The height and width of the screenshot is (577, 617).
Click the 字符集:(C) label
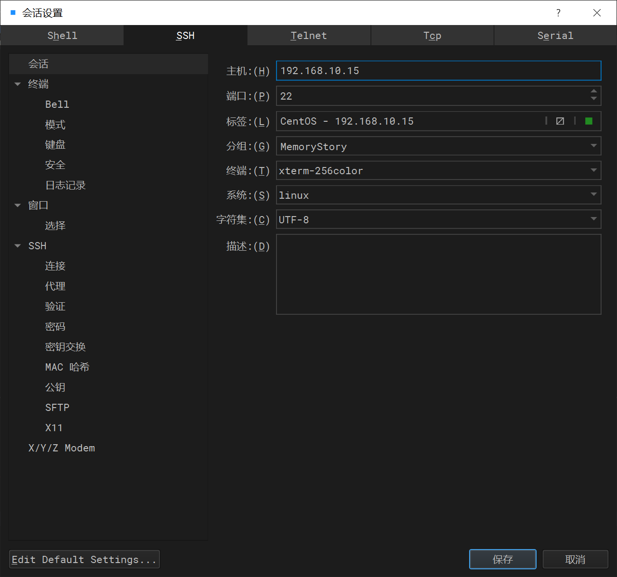click(x=243, y=220)
